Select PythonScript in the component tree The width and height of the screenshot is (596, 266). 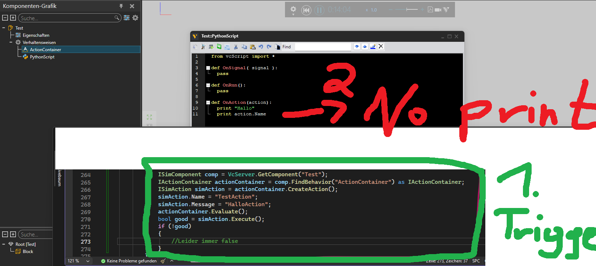(42, 57)
